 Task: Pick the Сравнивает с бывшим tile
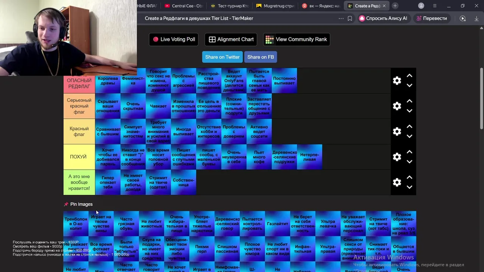[108, 131]
